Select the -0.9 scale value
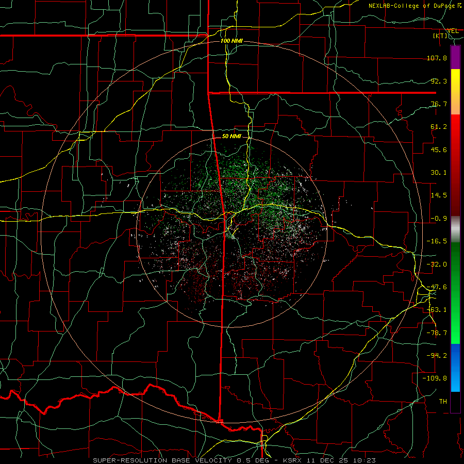Viewport: 464px width, 464px height. pyautogui.click(x=439, y=219)
